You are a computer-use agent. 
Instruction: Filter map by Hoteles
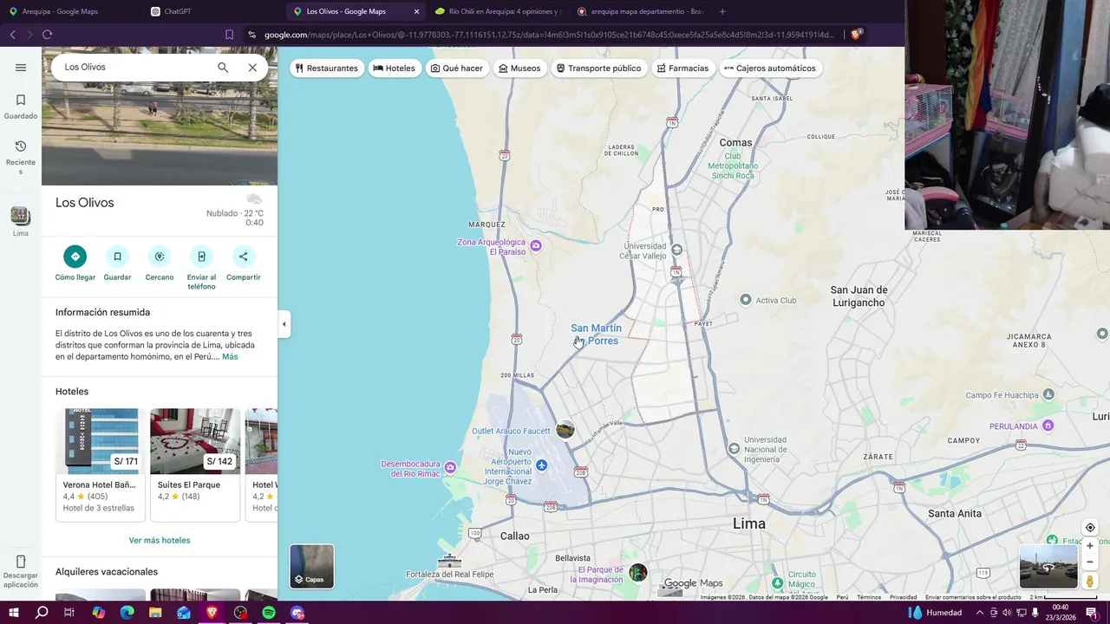[x=395, y=68]
